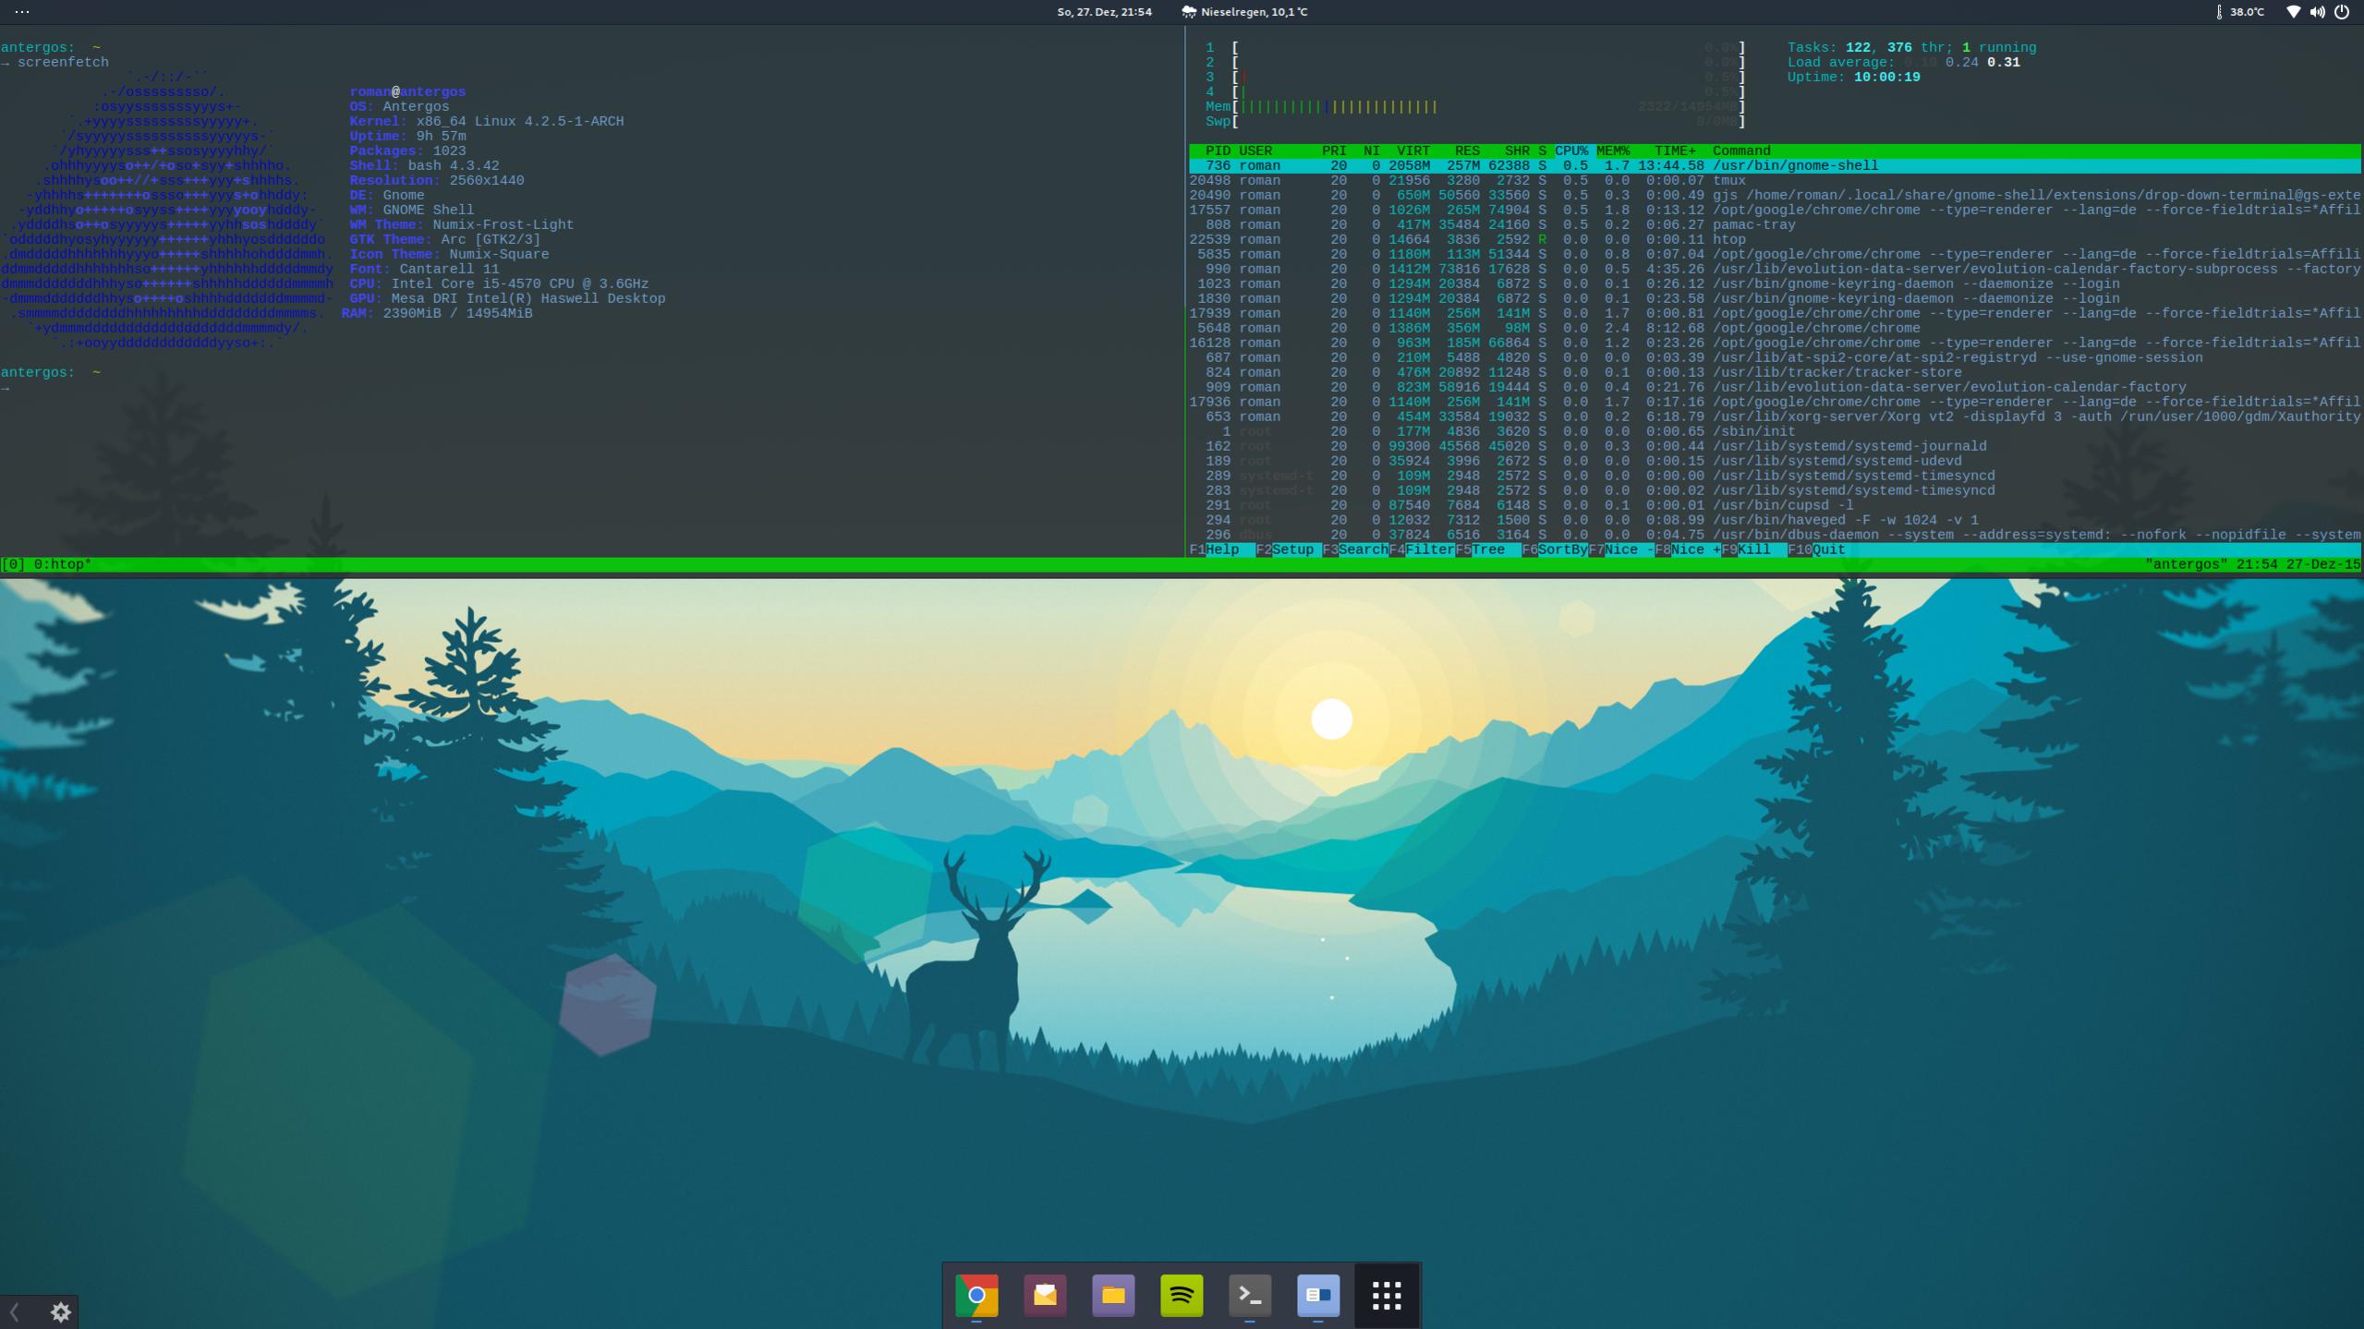The height and width of the screenshot is (1329, 2364).
Task: Open the tweak tool icon in dock
Action: tap(1318, 1295)
